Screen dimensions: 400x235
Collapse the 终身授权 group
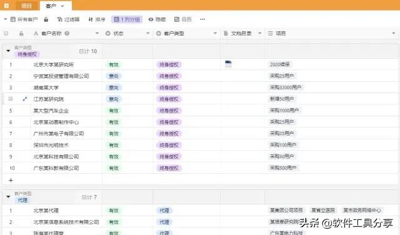point(8,51)
